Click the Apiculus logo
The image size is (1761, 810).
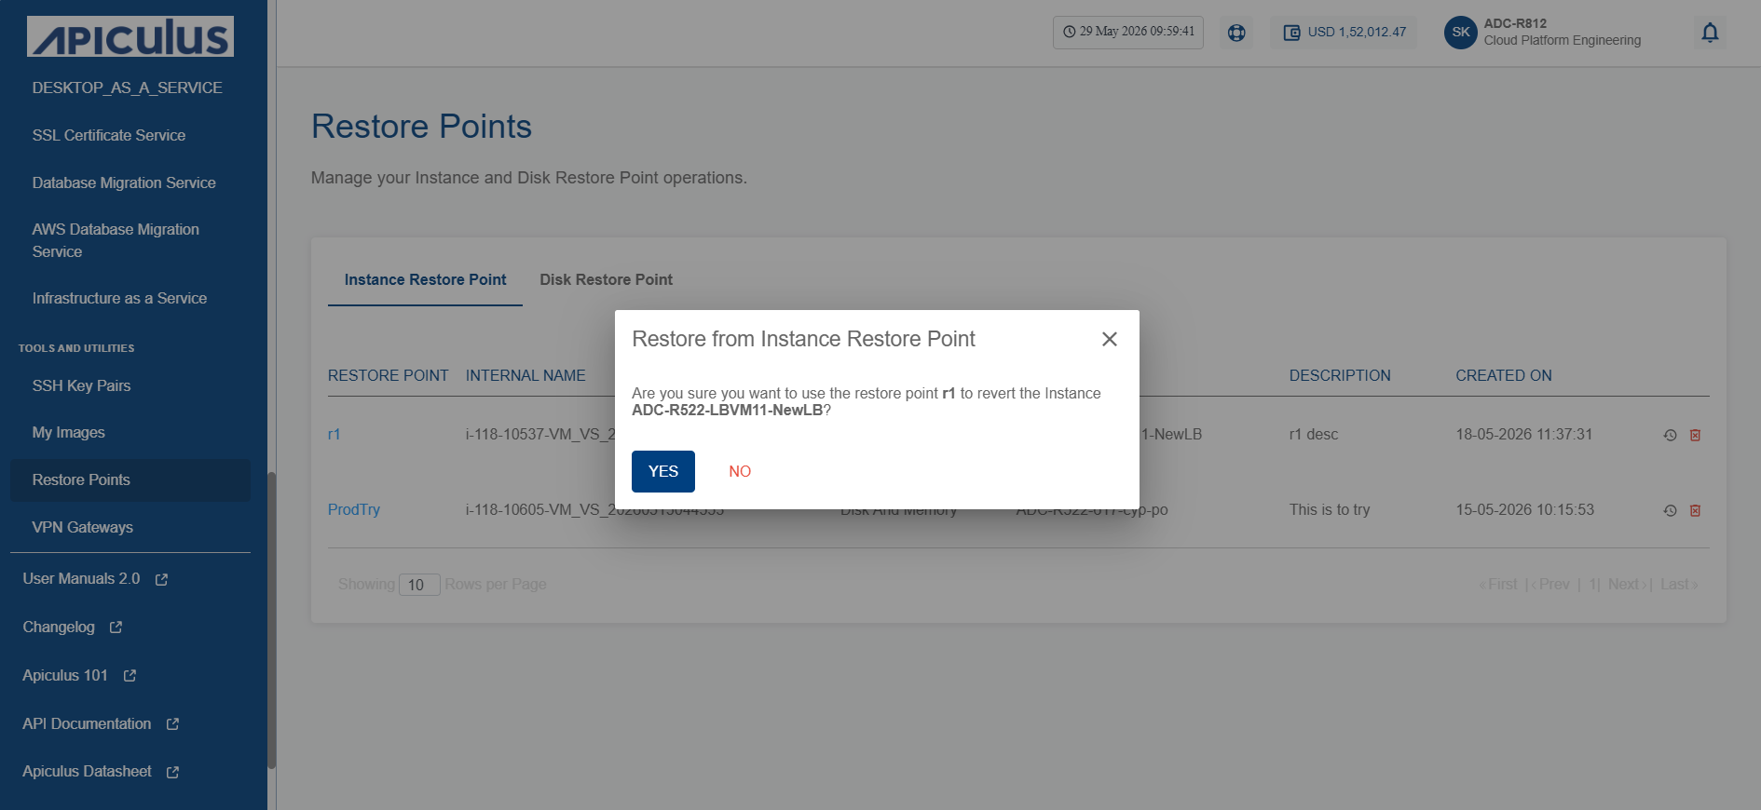point(130,36)
